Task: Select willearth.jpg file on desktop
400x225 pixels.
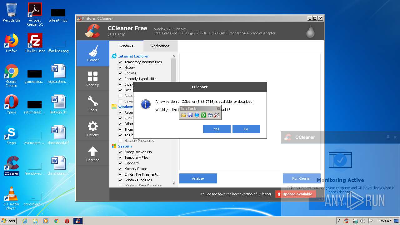Action: coord(58,15)
